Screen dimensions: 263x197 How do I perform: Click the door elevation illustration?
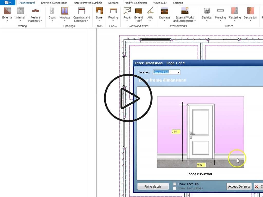[x=200, y=132]
